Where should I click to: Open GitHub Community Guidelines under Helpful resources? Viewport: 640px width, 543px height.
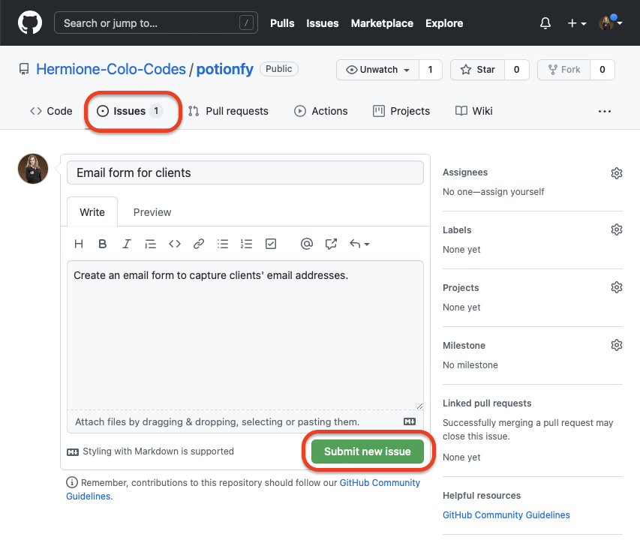pos(506,515)
